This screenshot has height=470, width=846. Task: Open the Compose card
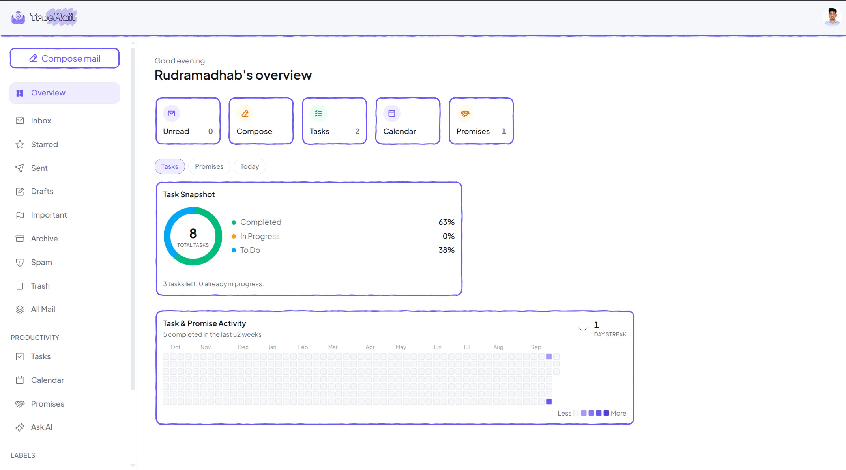(x=261, y=121)
